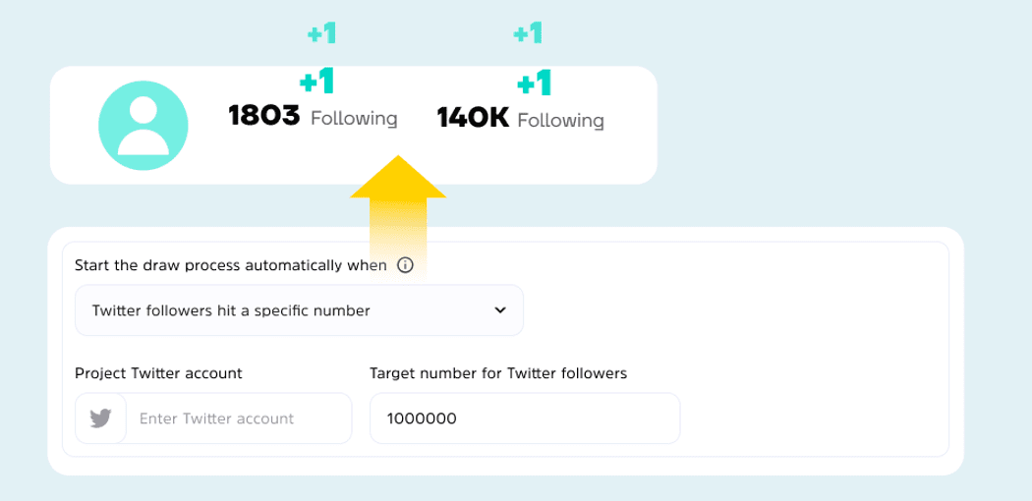
Task: Click the dropdown chevron arrow
Action: (x=500, y=310)
